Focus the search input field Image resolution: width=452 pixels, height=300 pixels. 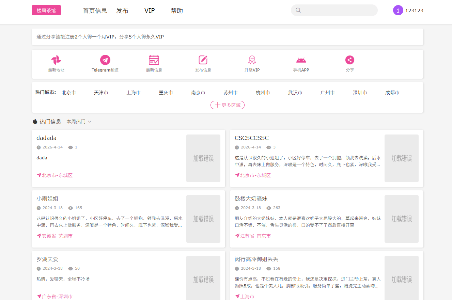coord(339,10)
